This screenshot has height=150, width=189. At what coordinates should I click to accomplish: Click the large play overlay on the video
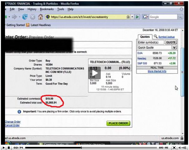pos(94,73)
